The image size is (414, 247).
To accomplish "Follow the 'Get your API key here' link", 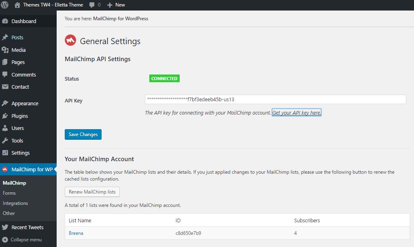I will 297,113.
